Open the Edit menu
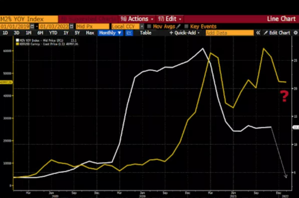 pyautogui.click(x=170, y=19)
